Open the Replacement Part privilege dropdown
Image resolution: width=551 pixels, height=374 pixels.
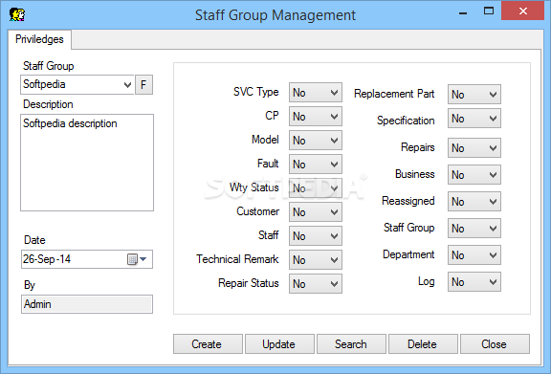(x=474, y=94)
